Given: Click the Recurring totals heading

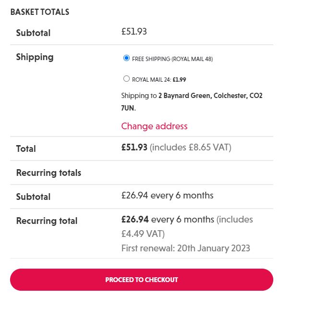Looking at the screenshot, I should tap(49, 173).
